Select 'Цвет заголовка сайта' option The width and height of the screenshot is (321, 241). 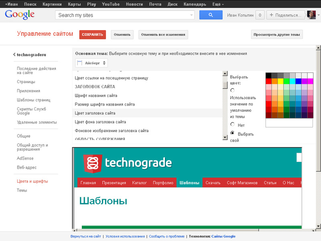pyautogui.click(x=147, y=113)
